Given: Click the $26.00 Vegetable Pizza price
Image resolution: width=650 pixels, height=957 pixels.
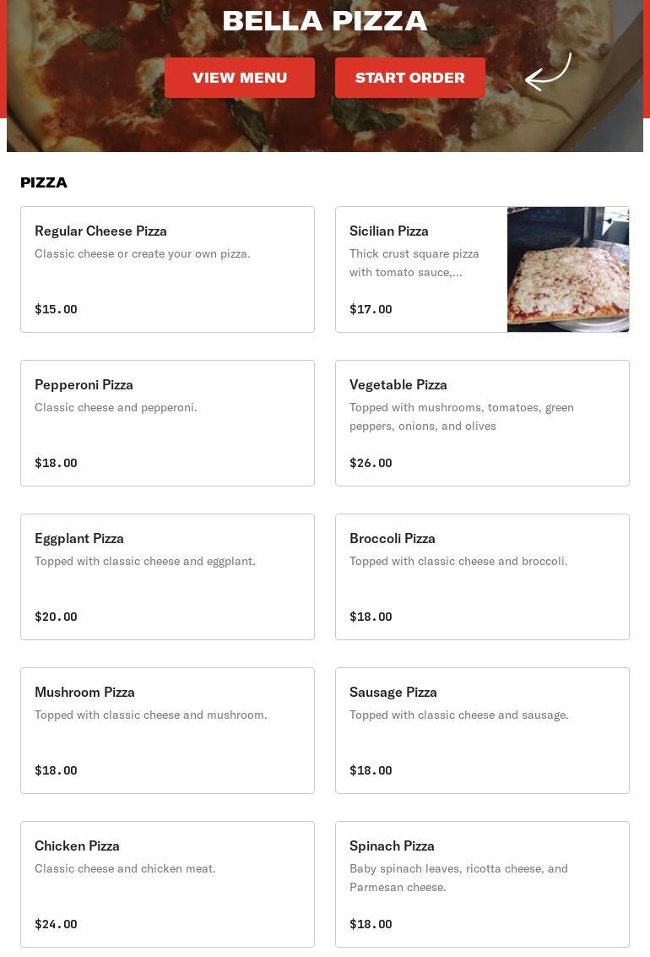Looking at the screenshot, I should [371, 463].
